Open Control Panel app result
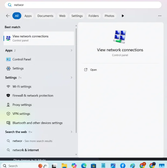Screen dimensions: 167x168 [x=39, y=59]
